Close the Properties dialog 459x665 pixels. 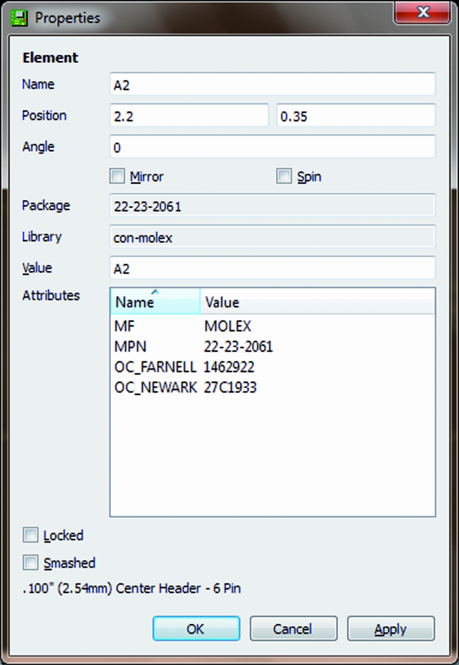click(422, 12)
